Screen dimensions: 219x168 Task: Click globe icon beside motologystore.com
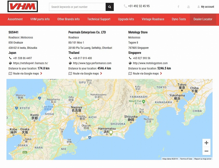130,63
